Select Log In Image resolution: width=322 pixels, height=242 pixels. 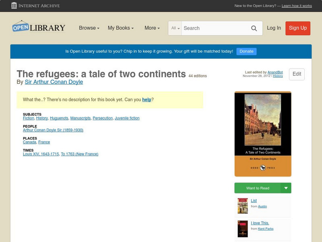(274, 28)
